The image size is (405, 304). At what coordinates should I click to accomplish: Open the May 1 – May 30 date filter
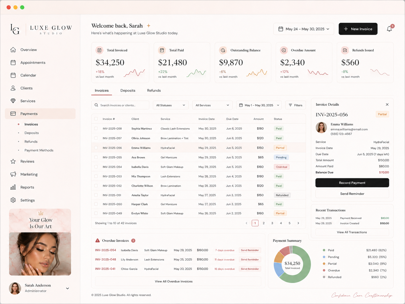(259, 105)
